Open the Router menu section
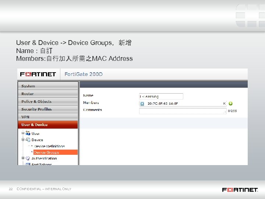Image resolution: width=265 pixels, height=199 pixels. (x=48, y=94)
